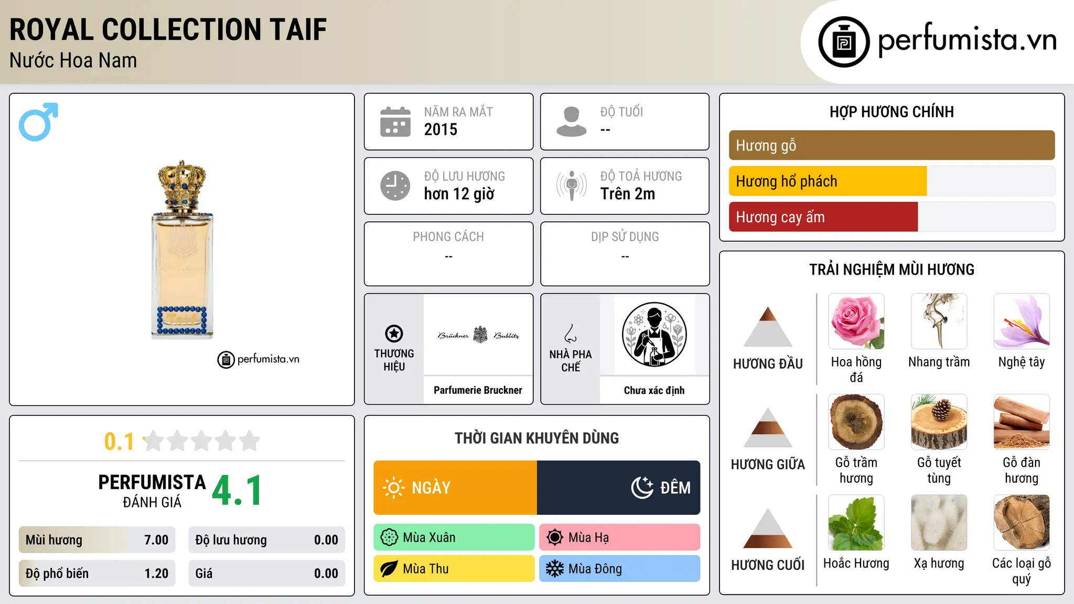Click the Royal Collection Taif bottle photo
Viewport: 1074px width, 604px height.
pos(182,250)
